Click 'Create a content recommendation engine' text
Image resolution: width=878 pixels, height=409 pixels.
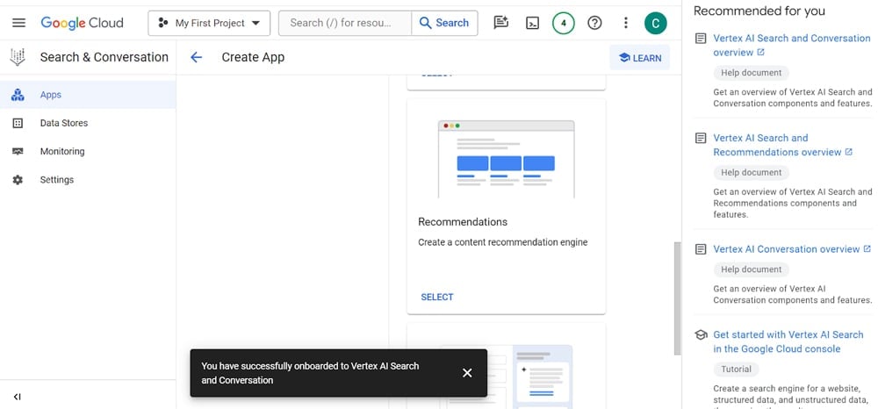(503, 242)
